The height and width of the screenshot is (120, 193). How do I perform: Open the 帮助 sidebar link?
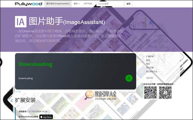(148, 64)
